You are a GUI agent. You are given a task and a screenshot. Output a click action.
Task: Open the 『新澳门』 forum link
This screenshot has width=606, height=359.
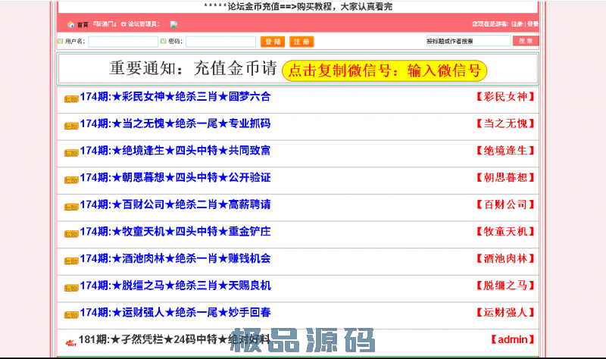[x=105, y=24]
